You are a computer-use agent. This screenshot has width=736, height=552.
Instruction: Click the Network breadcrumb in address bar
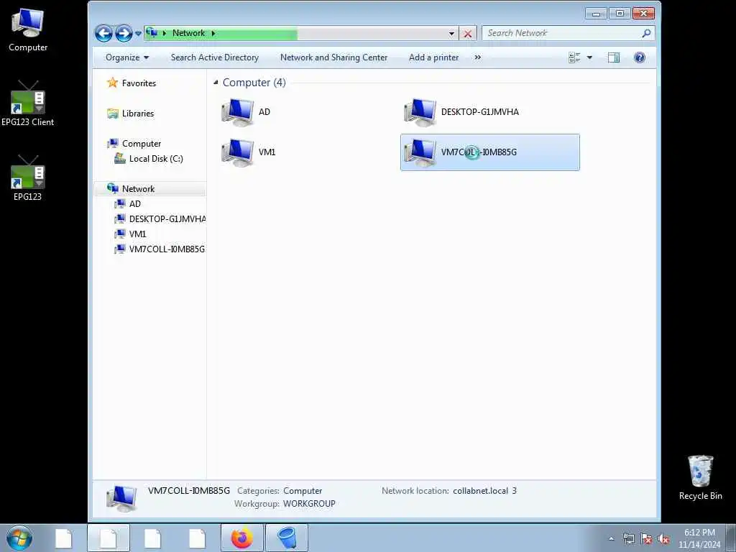point(188,33)
